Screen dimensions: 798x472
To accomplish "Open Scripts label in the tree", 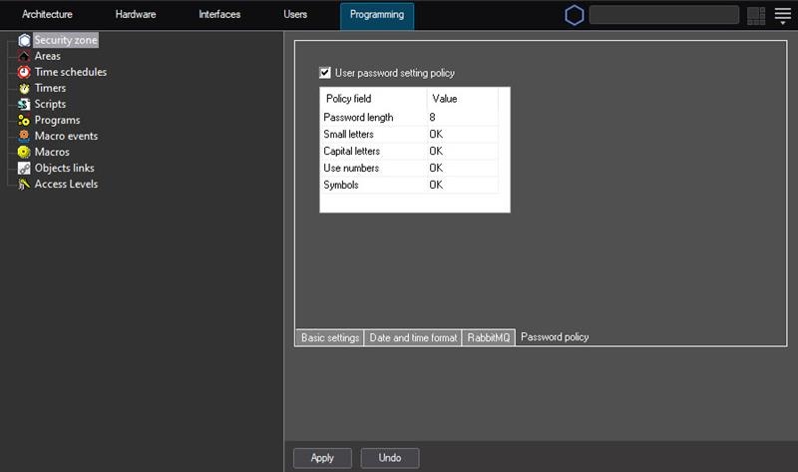I will coord(50,104).
